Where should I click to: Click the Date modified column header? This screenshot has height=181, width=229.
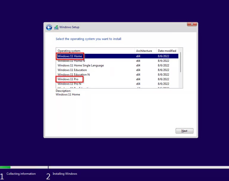click(167, 51)
